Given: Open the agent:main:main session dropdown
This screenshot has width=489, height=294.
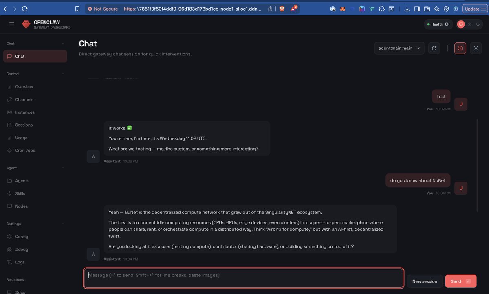Looking at the screenshot, I should (399, 48).
